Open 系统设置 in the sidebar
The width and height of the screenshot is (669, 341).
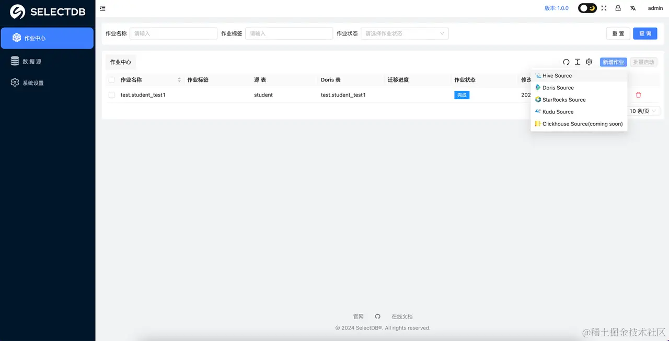[47, 83]
